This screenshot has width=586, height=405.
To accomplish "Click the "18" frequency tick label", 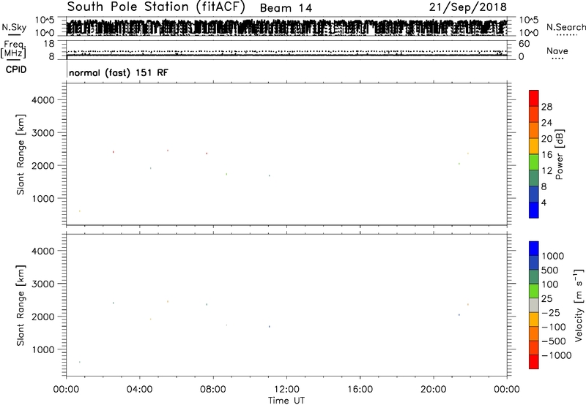I will (49, 44).
